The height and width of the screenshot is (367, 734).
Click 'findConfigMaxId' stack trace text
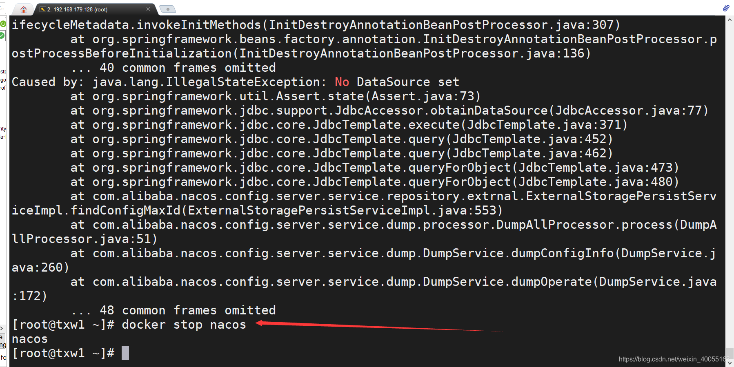click(125, 210)
